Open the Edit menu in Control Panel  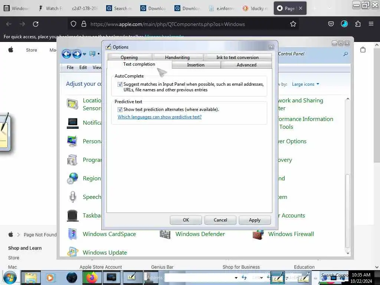click(83, 68)
